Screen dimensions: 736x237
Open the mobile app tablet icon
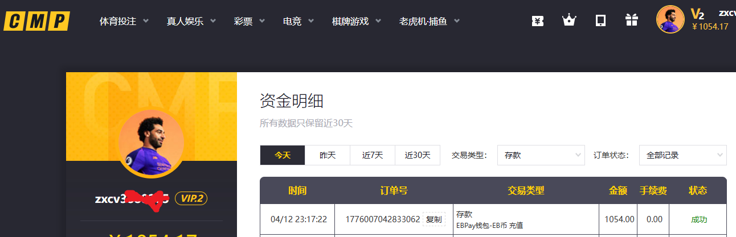coord(600,21)
